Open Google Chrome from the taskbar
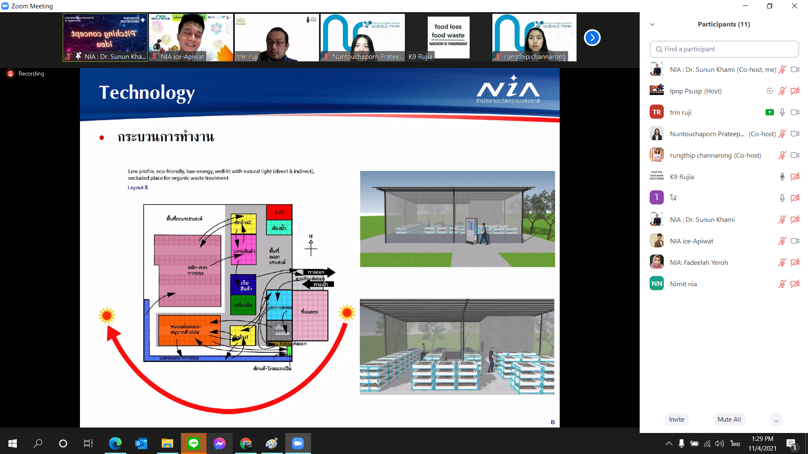808x454 pixels. tap(246, 443)
